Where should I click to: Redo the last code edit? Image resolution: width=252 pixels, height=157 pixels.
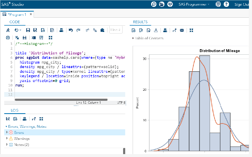78,30
